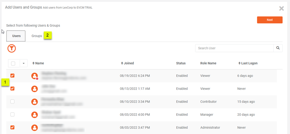Image resolution: width=290 pixels, height=134 pixels.
Task: Uncheck the Administrator user's checkbox
Action: pos(12,127)
